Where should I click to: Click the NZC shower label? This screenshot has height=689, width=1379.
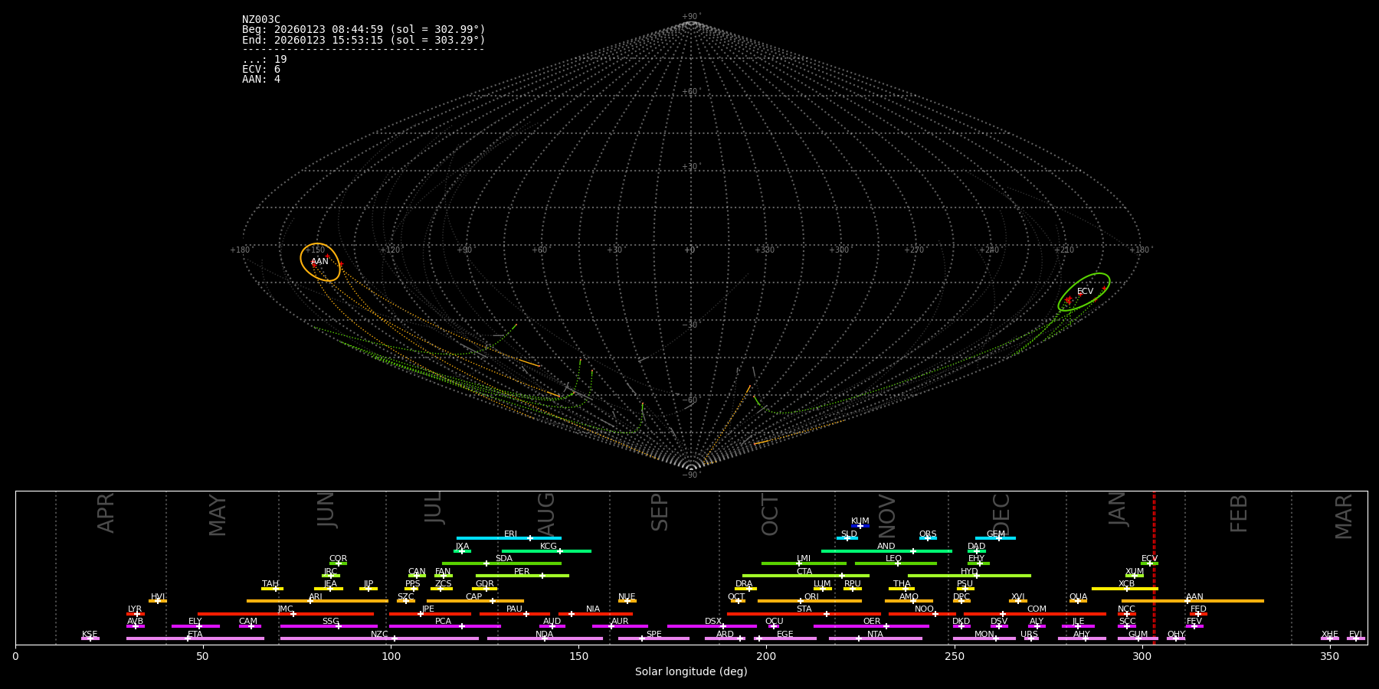pyautogui.click(x=379, y=635)
